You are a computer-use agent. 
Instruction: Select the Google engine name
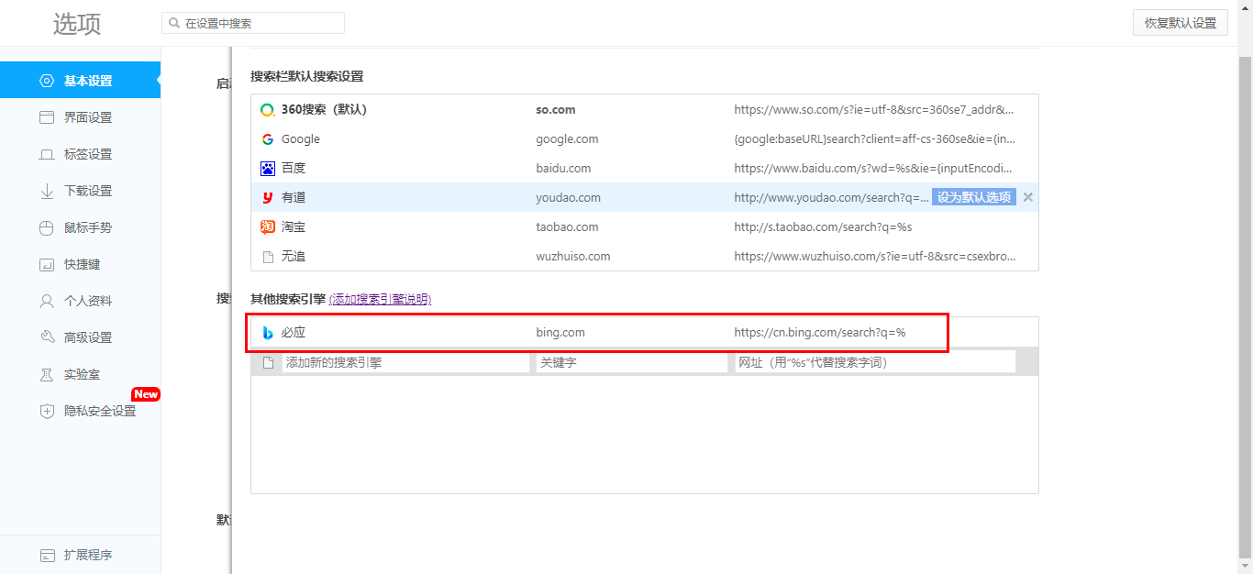coord(301,139)
